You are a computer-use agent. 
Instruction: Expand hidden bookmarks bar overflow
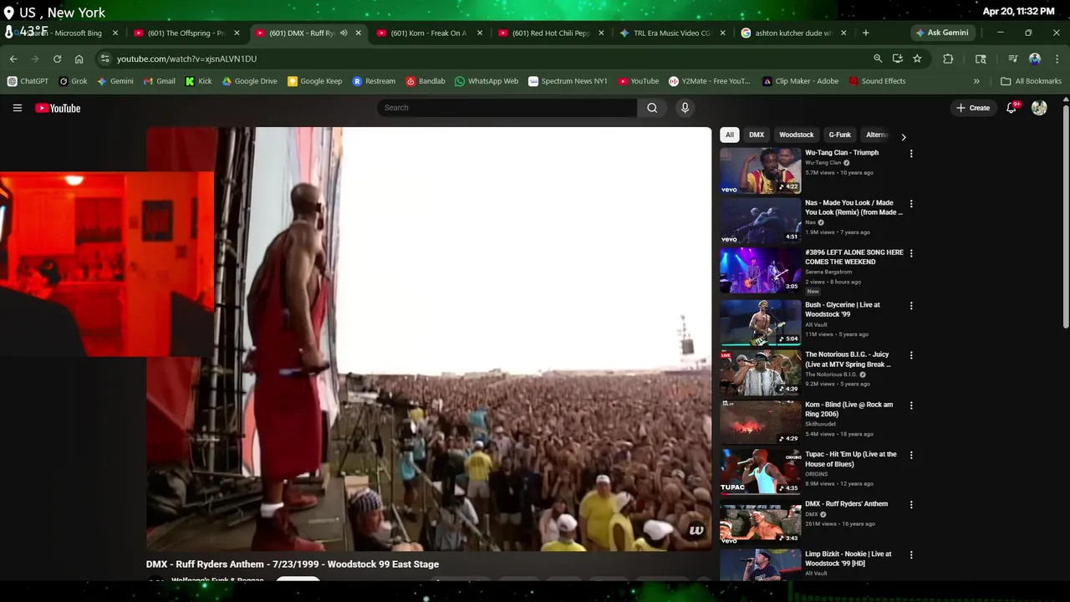pos(976,81)
